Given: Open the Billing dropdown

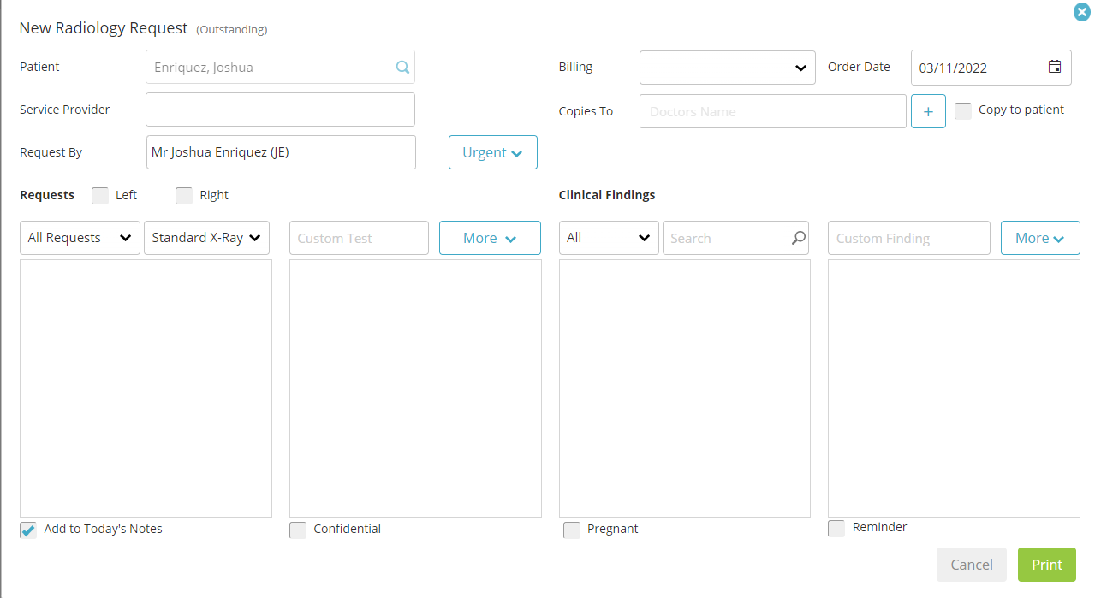Looking at the screenshot, I should 728,68.
